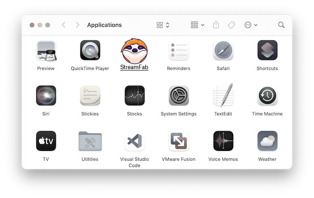This screenshot has width=314, height=198.
Task: Select the Safari compass icon
Action: (223, 50)
